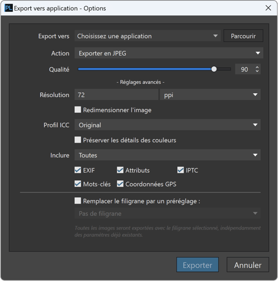
Task: Open the Inclure dropdown set to Toutes
Action: pyautogui.click(x=168, y=155)
